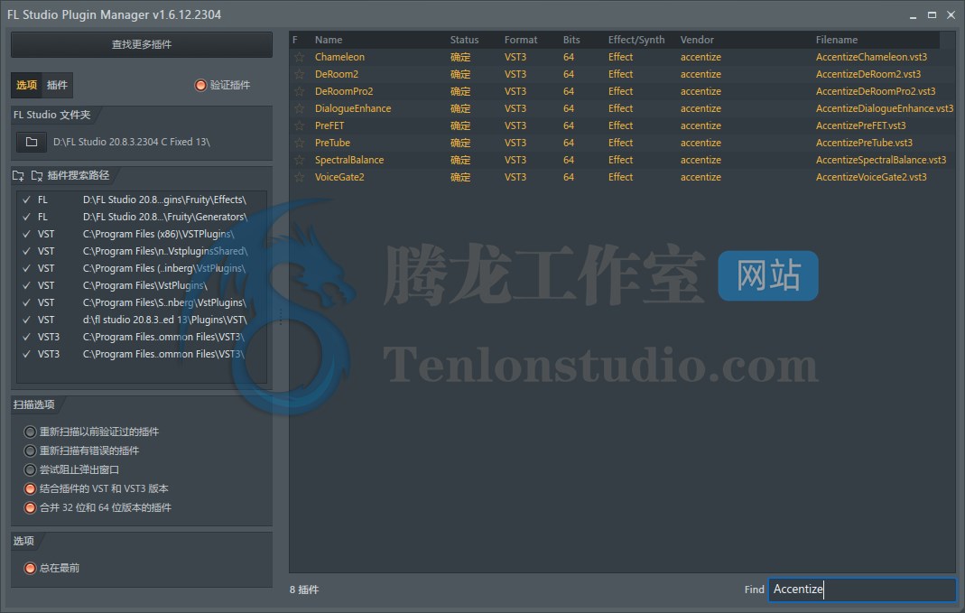The image size is (965, 613).
Task: Uncheck the S..nberg\VstPlugins\ search path
Action: click(26, 303)
